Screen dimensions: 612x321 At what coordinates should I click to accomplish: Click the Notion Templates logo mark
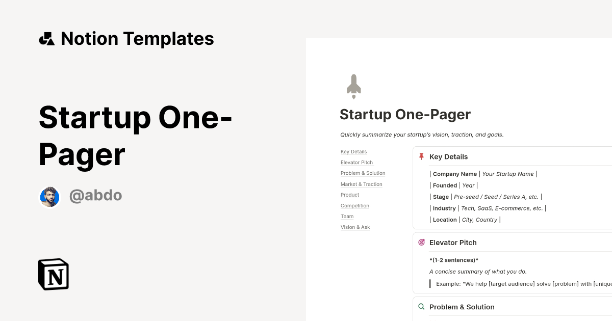point(46,38)
